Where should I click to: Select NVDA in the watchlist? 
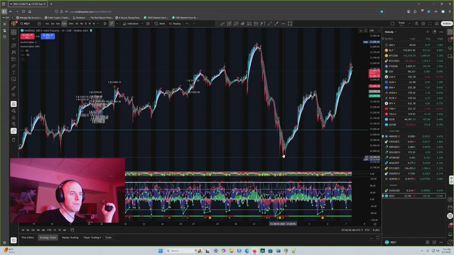[414, 93]
